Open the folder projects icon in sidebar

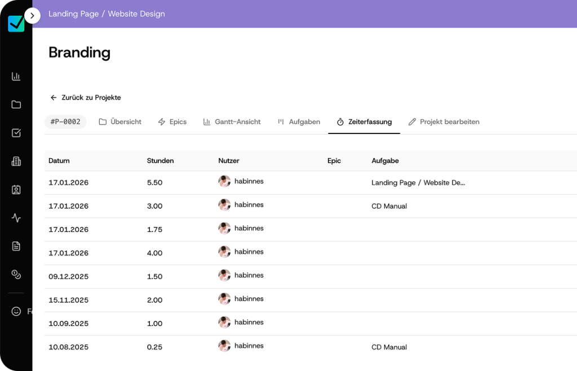(16, 105)
